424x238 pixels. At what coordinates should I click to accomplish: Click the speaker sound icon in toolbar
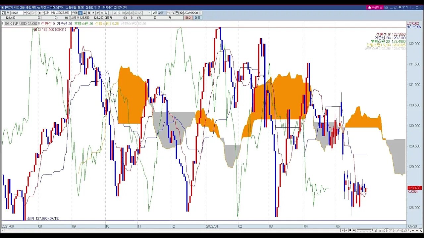click(39, 13)
